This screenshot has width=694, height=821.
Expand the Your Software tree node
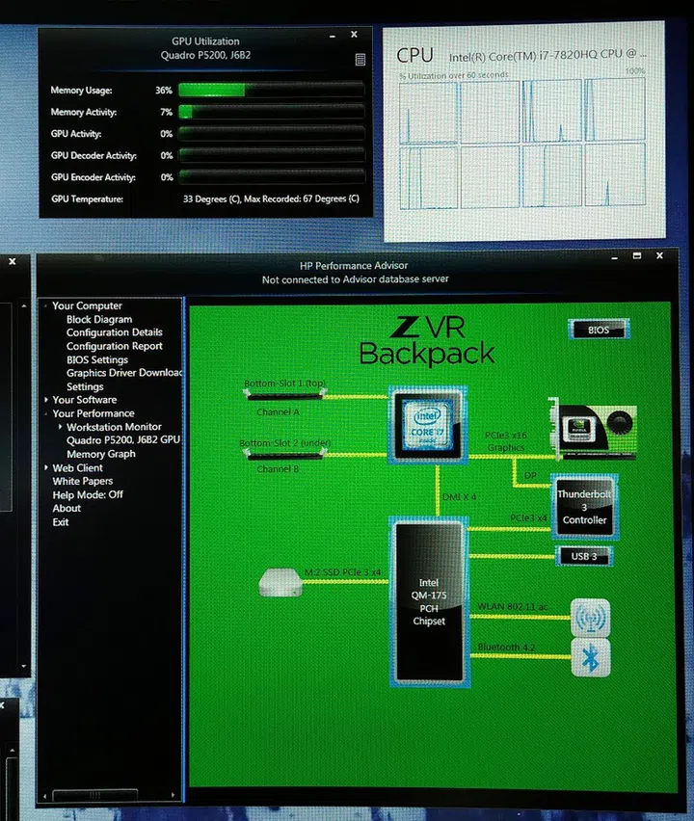(x=45, y=400)
